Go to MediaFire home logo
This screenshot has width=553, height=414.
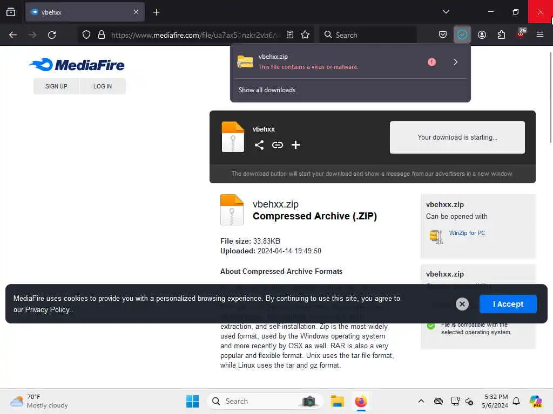pos(77,65)
